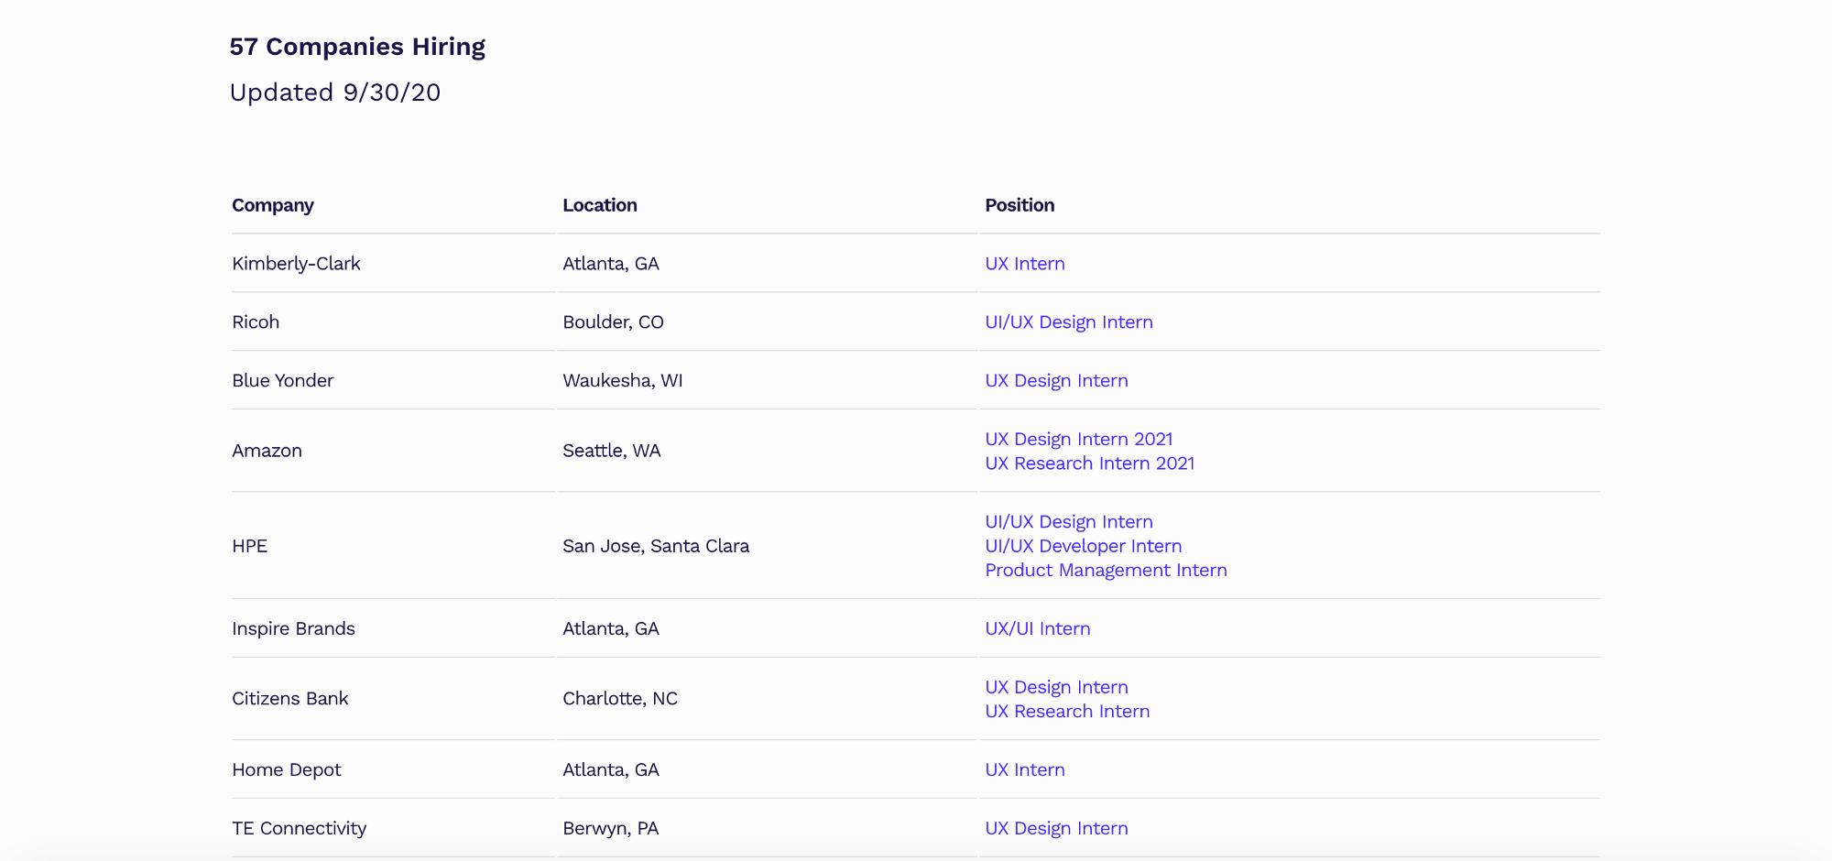Click the 'San Jose, Santa Clara' location cell
The image size is (1832, 861).
(x=655, y=546)
